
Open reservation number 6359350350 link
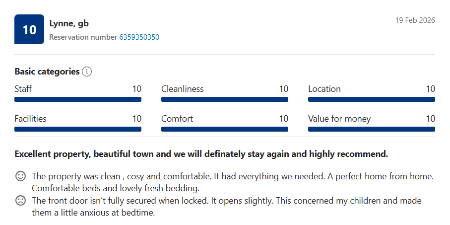[x=139, y=37]
